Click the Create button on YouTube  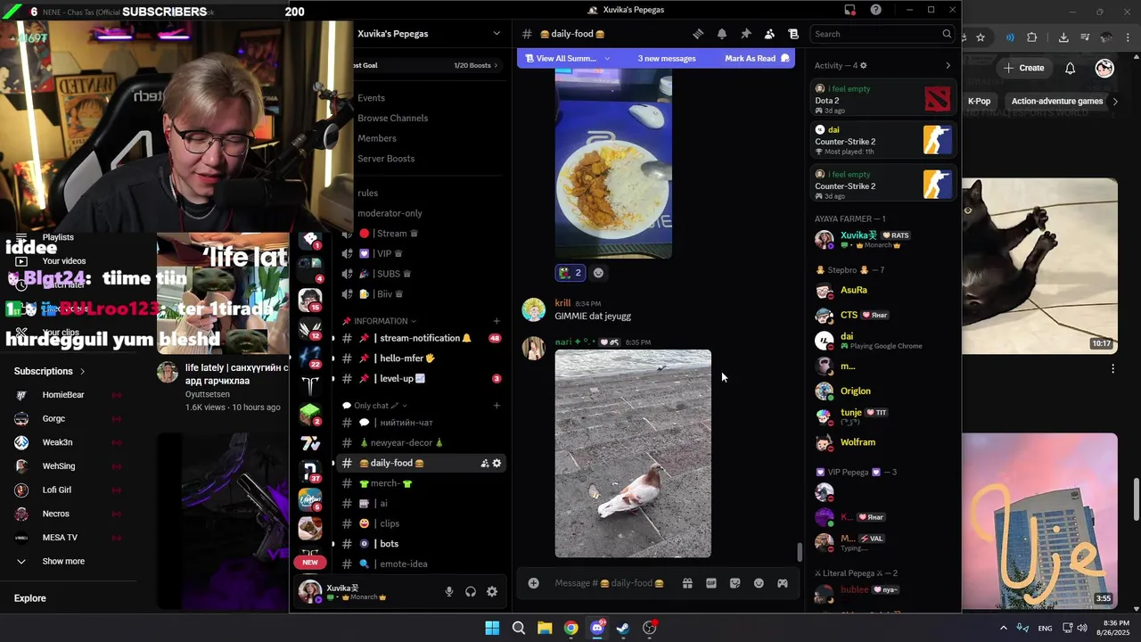click(x=1023, y=68)
